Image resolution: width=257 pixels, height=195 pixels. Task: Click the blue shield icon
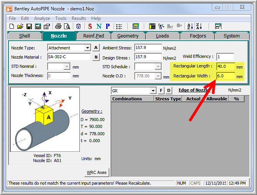click(79, 26)
